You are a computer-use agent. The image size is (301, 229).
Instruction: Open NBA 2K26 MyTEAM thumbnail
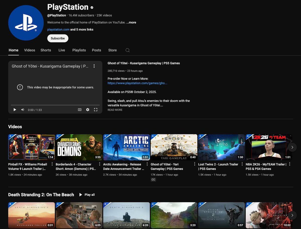[x=269, y=147]
